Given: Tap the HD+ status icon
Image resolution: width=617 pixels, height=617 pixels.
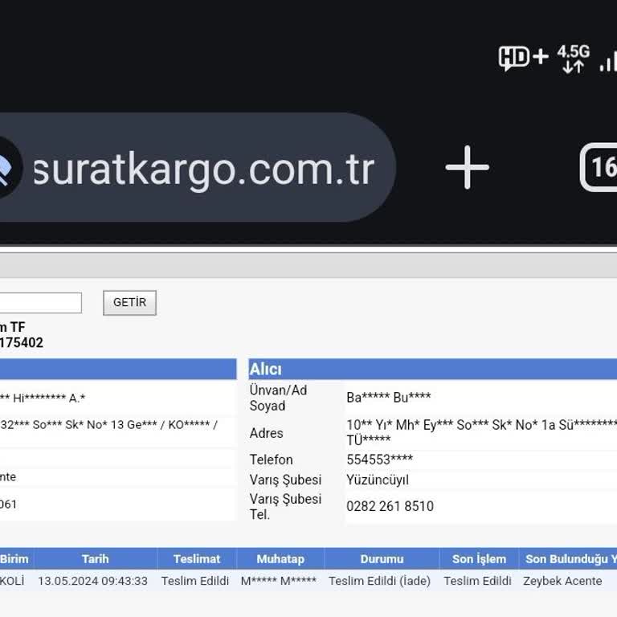Looking at the screenshot, I should coord(523,58).
